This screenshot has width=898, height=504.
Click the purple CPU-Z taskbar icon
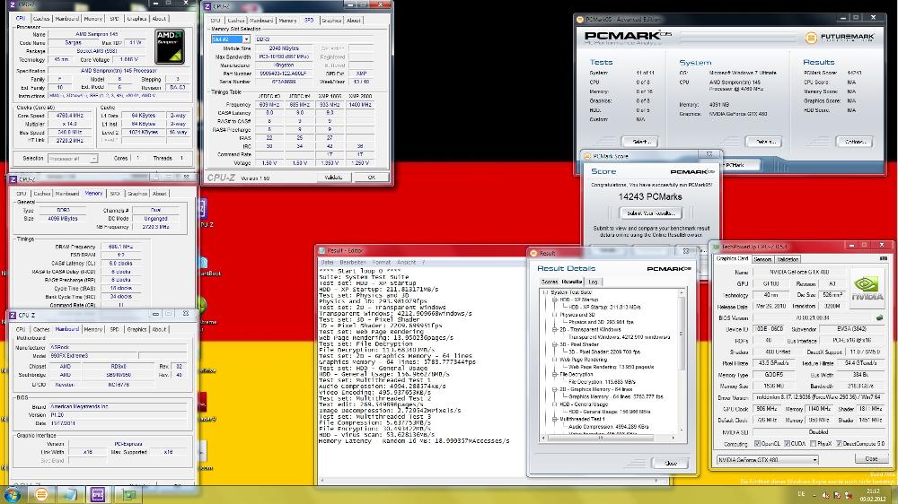[98, 494]
